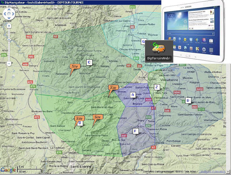
Task: Click the hand icon in the pan control
Action: (9, 14)
